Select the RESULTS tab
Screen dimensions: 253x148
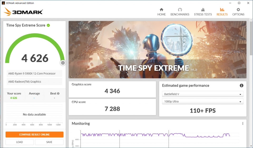pyautogui.click(x=222, y=12)
